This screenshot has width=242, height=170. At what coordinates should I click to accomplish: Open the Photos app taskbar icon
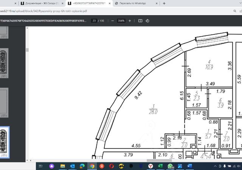tap(180, 166)
